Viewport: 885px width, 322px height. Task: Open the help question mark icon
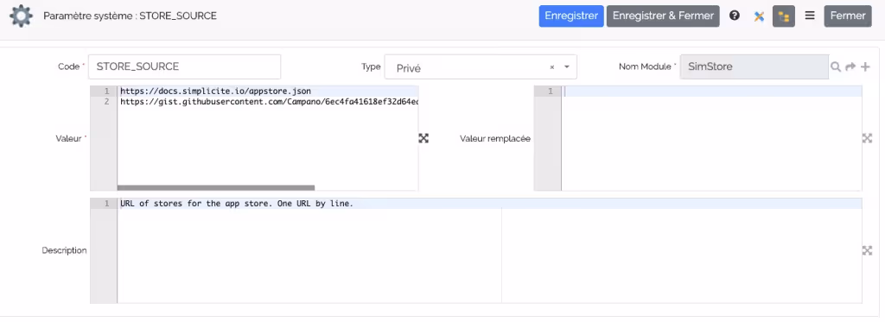tap(735, 16)
